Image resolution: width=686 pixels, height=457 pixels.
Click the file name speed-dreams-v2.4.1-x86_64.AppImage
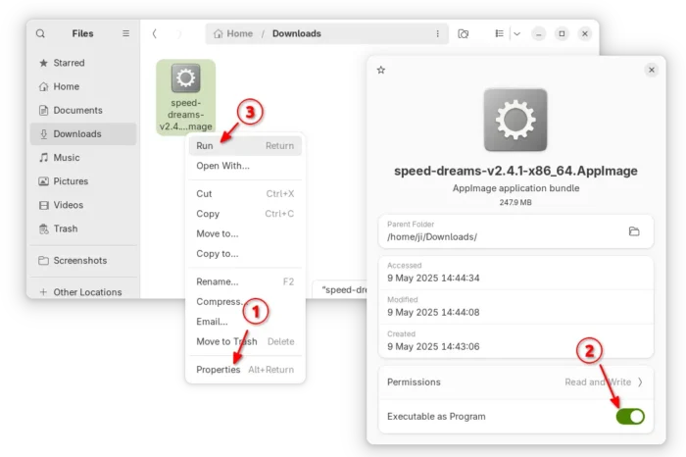tap(515, 171)
